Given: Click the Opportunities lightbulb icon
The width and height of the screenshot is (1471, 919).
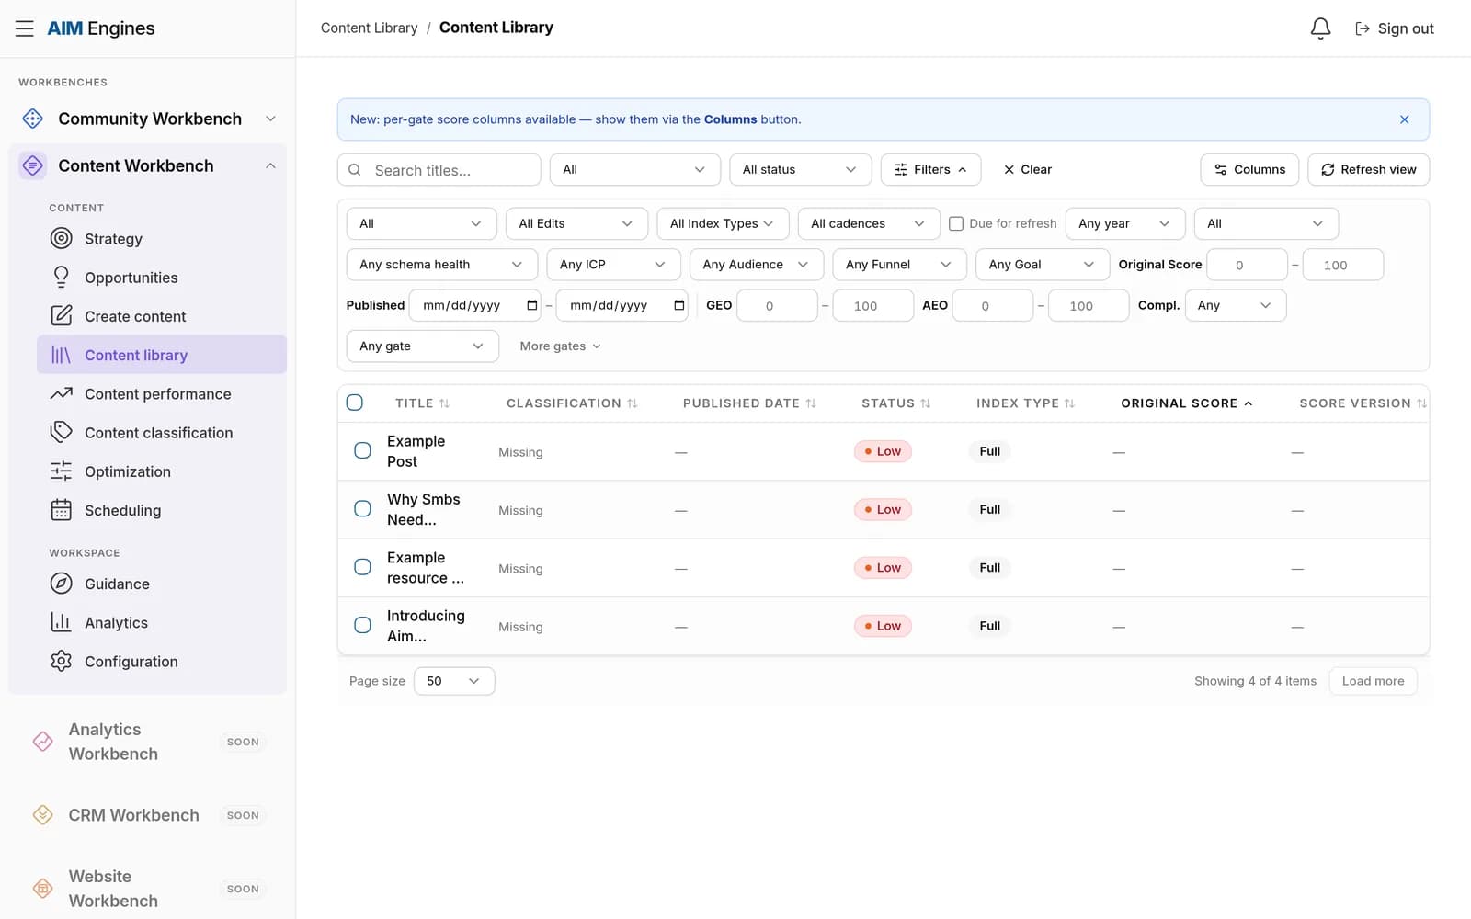Looking at the screenshot, I should click(x=61, y=278).
